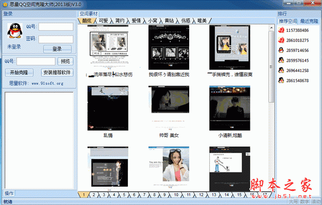The image size is (322, 205).
Task: Switch to the 最近克隆 ranking tab
Action: click(309, 21)
